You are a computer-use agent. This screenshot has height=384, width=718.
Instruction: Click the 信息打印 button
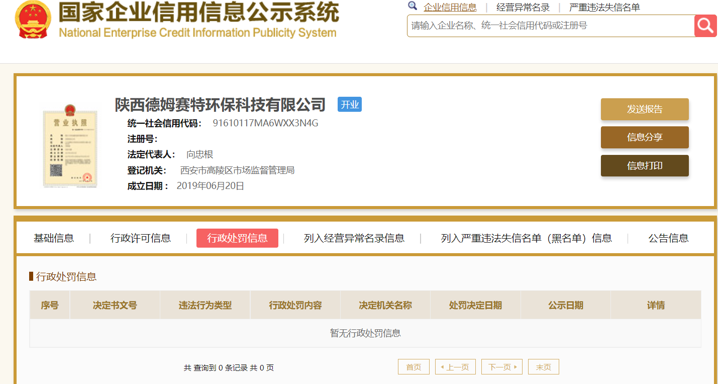click(x=645, y=166)
